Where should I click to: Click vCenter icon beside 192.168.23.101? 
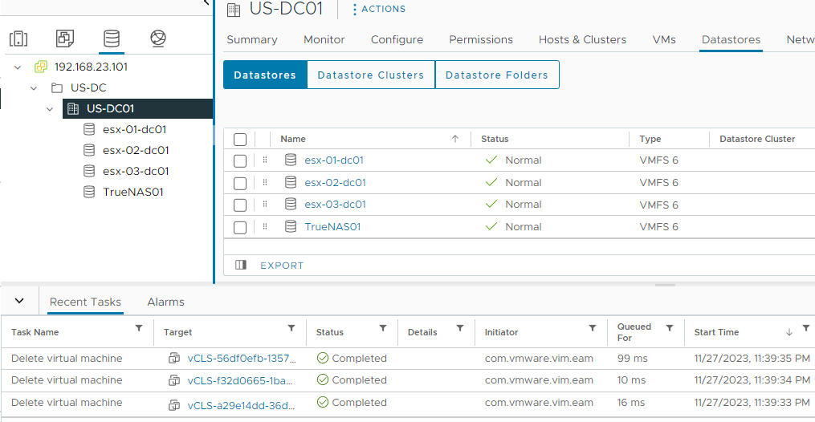pos(40,67)
